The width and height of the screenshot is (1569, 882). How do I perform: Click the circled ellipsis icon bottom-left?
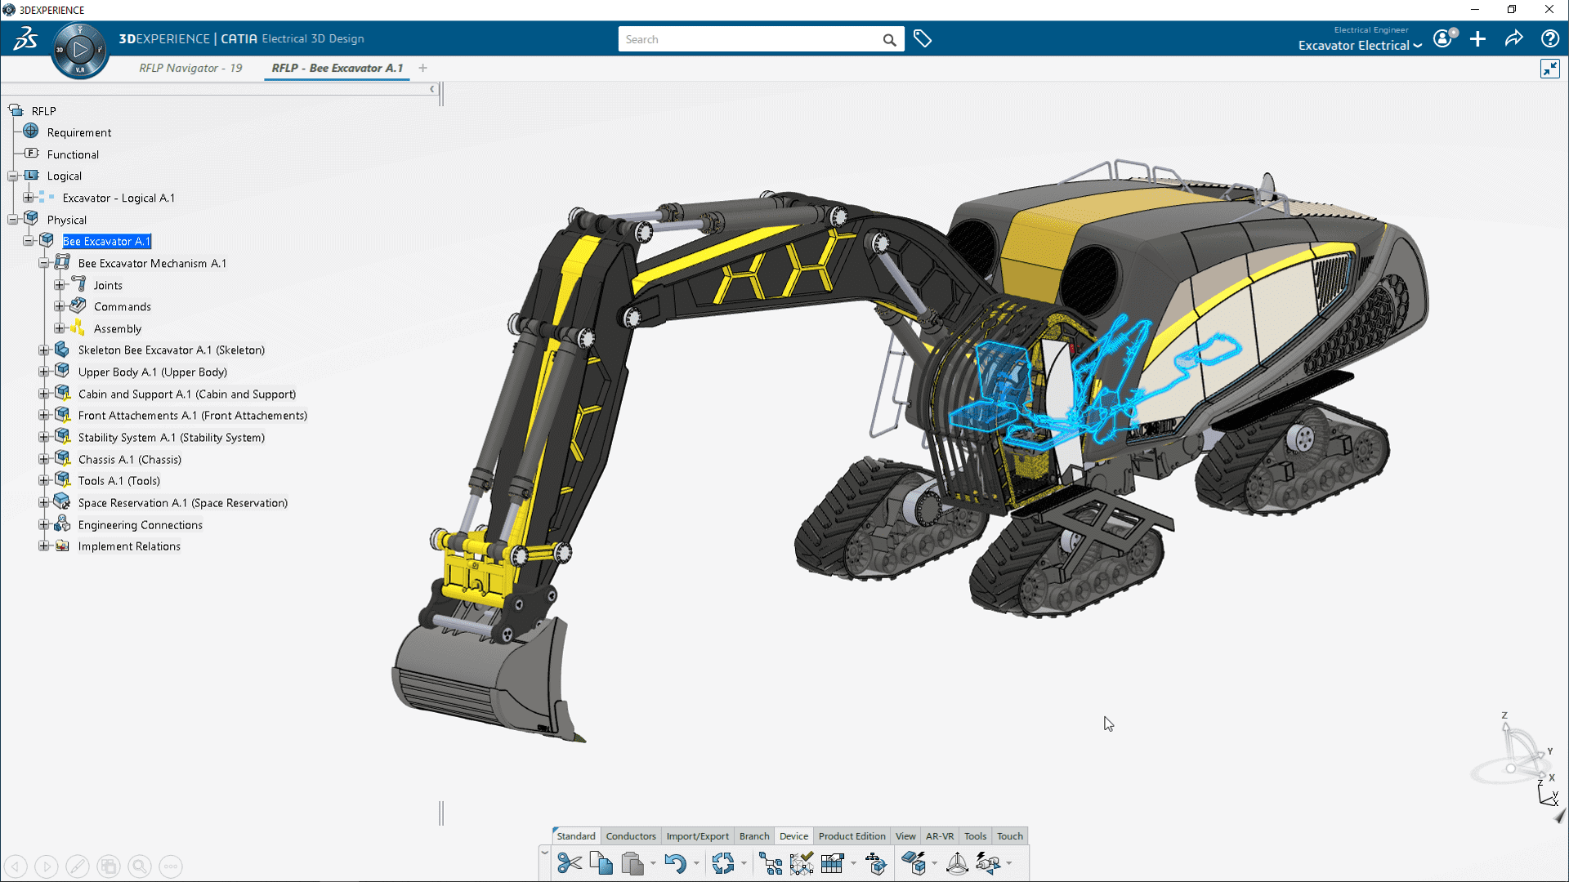[171, 866]
